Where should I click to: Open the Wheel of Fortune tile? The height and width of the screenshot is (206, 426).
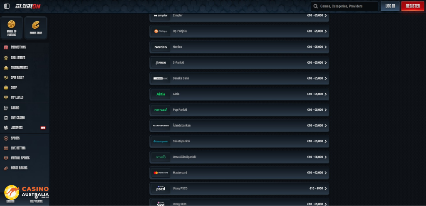[12, 28]
